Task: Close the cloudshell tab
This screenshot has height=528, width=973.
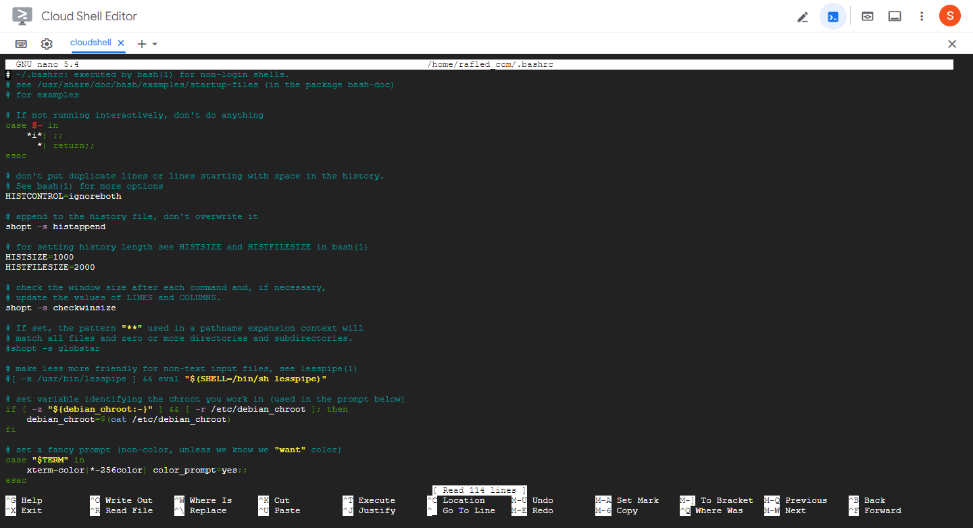Action: click(x=120, y=43)
